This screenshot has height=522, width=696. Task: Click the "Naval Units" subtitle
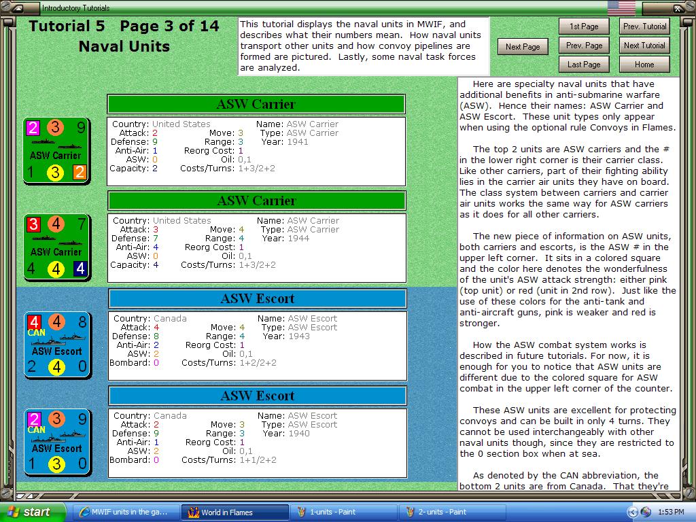click(124, 46)
